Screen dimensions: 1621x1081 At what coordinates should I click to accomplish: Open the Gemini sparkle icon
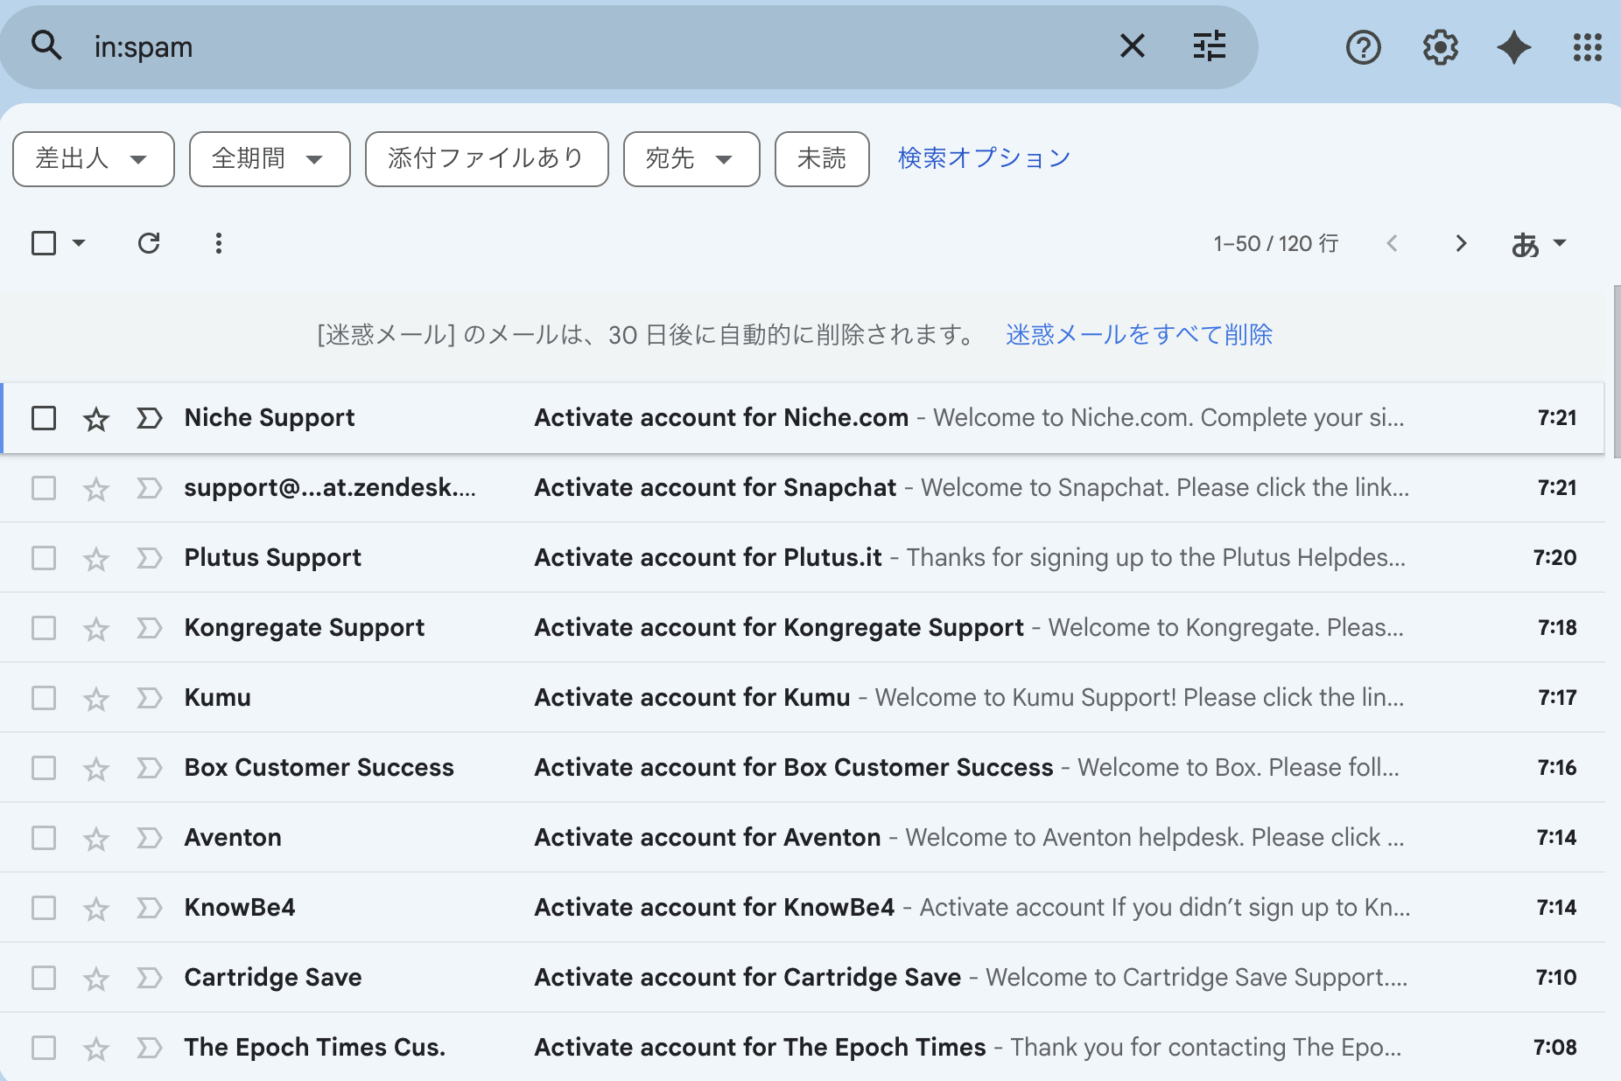(1513, 47)
